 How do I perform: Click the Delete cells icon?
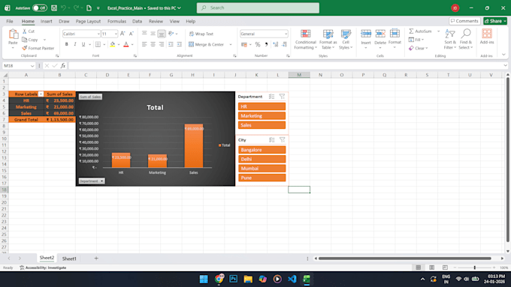point(380,34)
